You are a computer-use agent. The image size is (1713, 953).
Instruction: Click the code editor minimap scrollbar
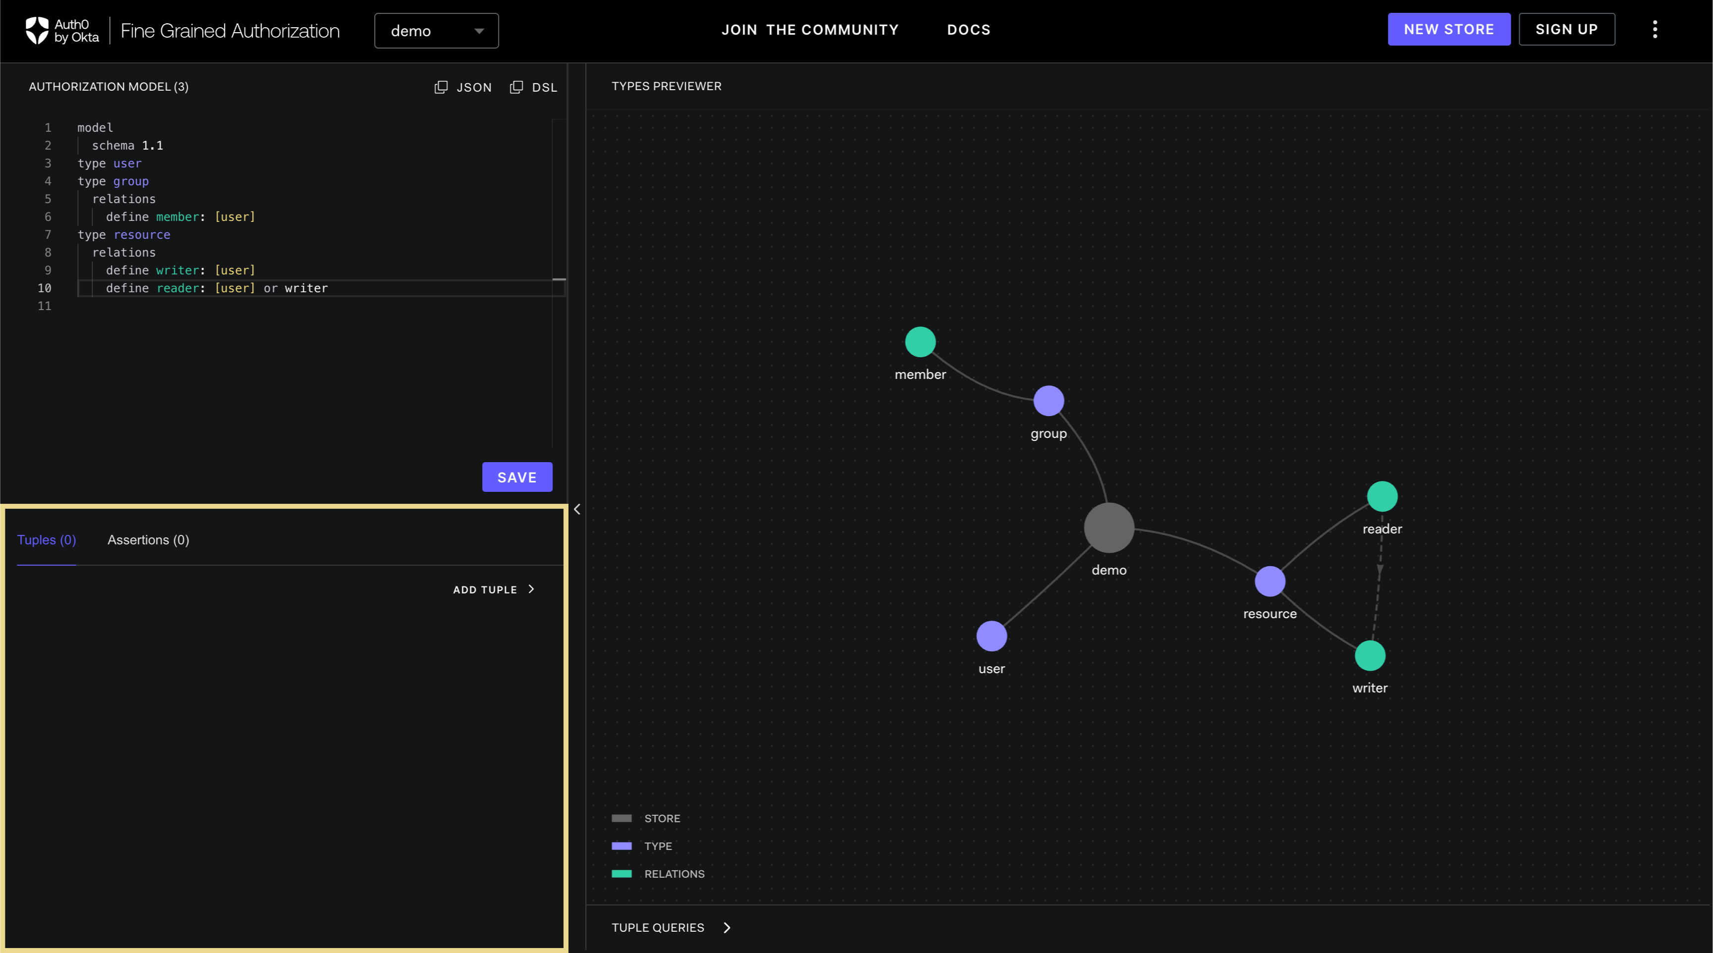559,282
